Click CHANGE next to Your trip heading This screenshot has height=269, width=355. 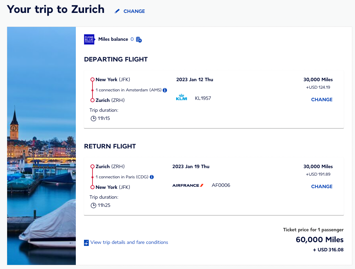(134, 11)
